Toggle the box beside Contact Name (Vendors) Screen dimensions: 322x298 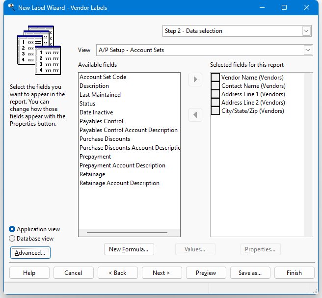click(215, 85)
